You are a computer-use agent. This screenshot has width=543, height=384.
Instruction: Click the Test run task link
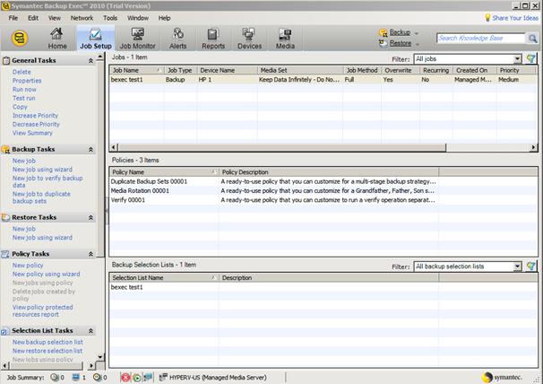tap(24, 98)
